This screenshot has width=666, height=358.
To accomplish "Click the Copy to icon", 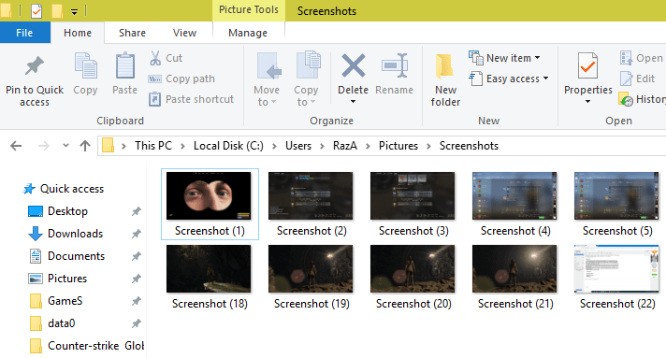I will click(309, 64).
